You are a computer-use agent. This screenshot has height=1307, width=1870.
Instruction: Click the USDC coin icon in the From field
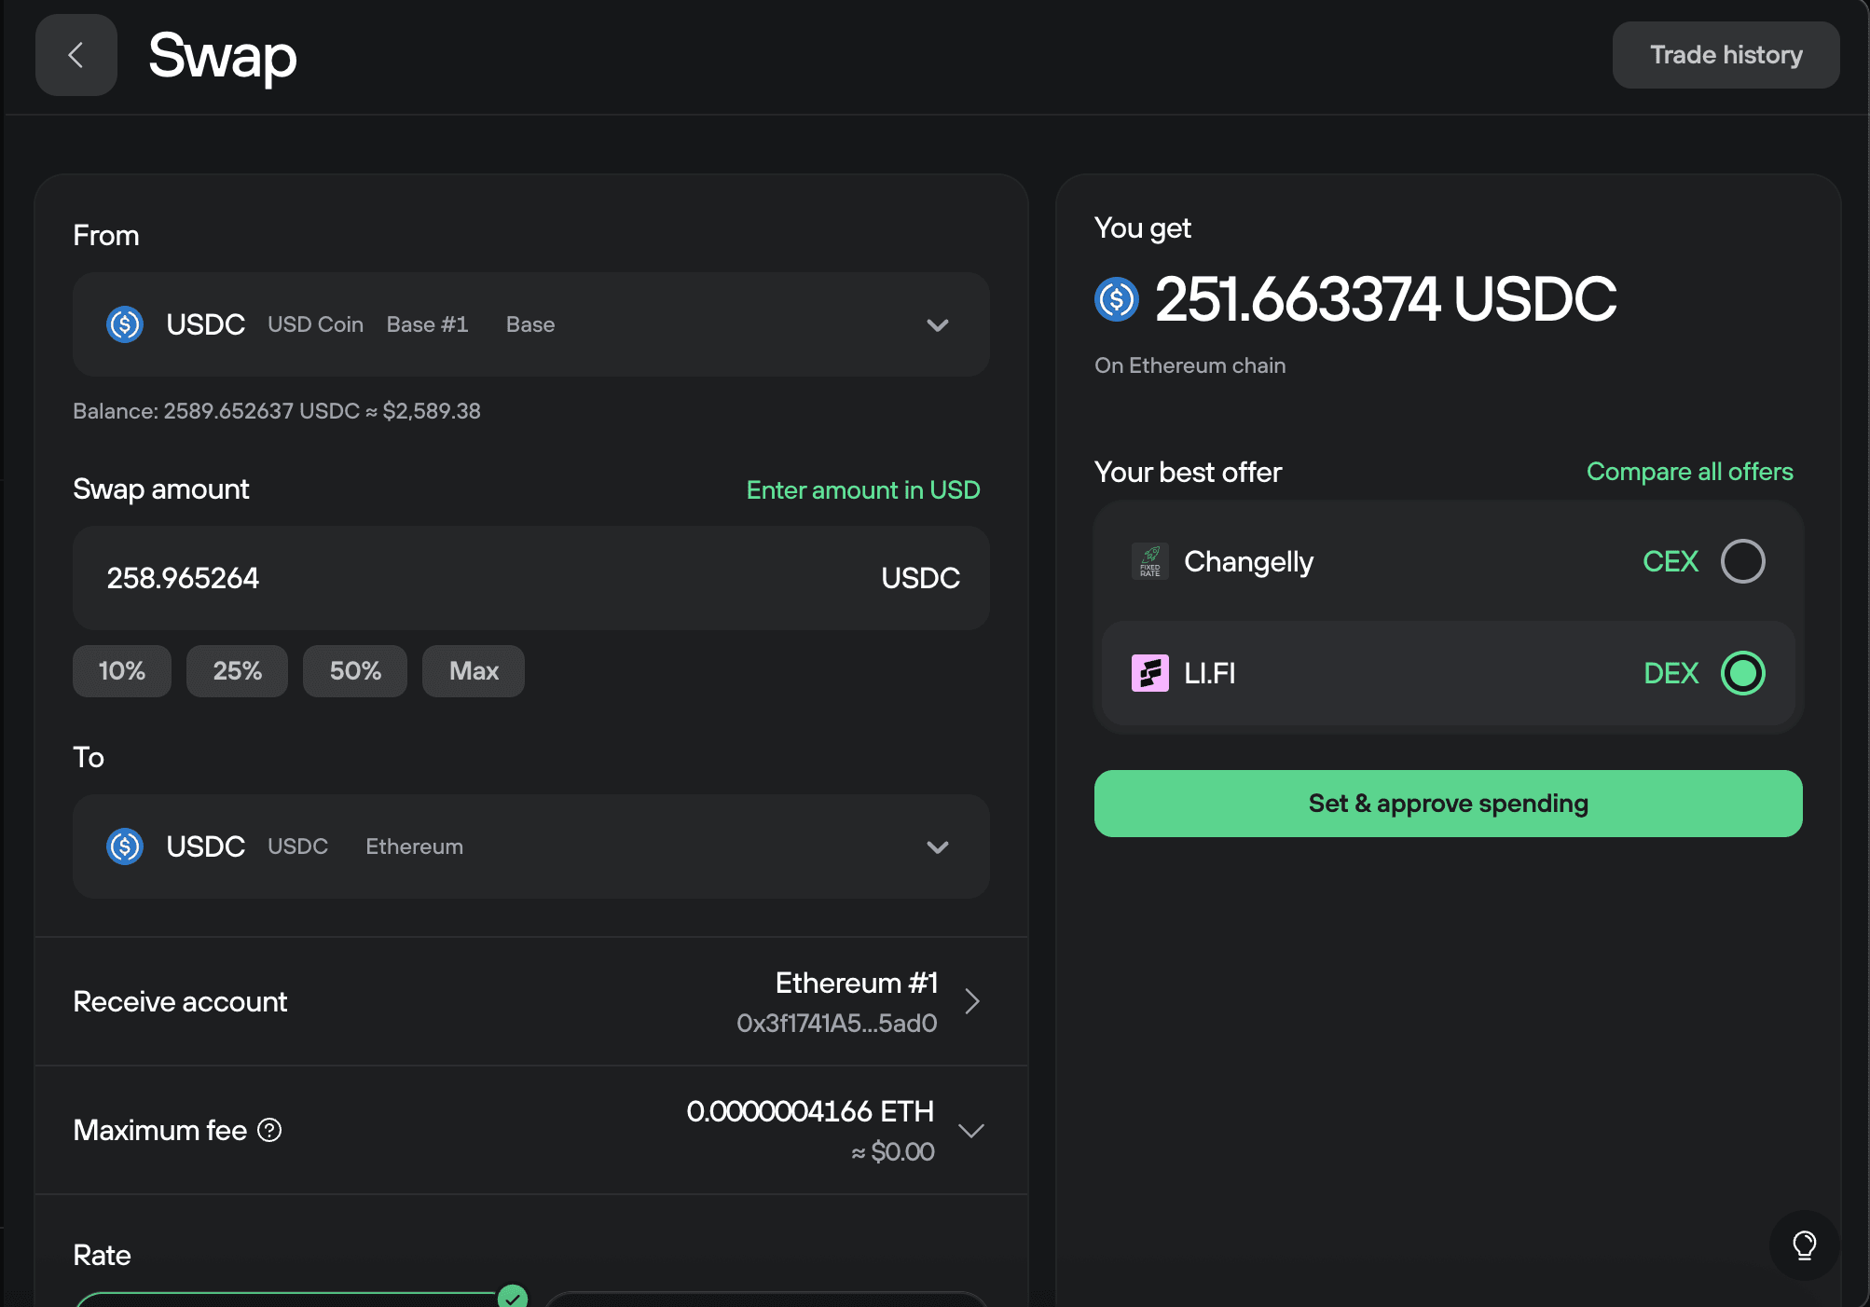[x=124, y=324]
